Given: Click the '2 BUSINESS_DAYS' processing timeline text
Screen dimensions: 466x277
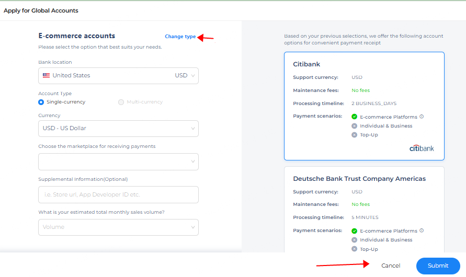Looking at the screenshot, I should (374, 103).
